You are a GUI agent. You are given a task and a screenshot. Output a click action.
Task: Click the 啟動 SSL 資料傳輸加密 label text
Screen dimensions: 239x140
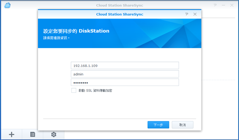[95, 90]
